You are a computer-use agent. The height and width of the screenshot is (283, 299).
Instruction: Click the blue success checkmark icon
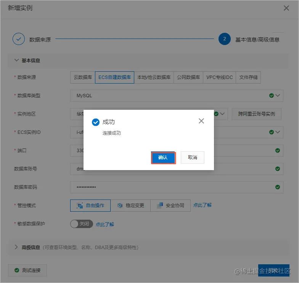[95, 122]
